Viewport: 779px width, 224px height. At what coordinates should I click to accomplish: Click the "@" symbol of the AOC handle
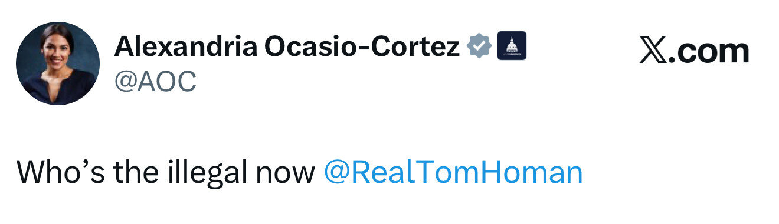click(125, 83)
